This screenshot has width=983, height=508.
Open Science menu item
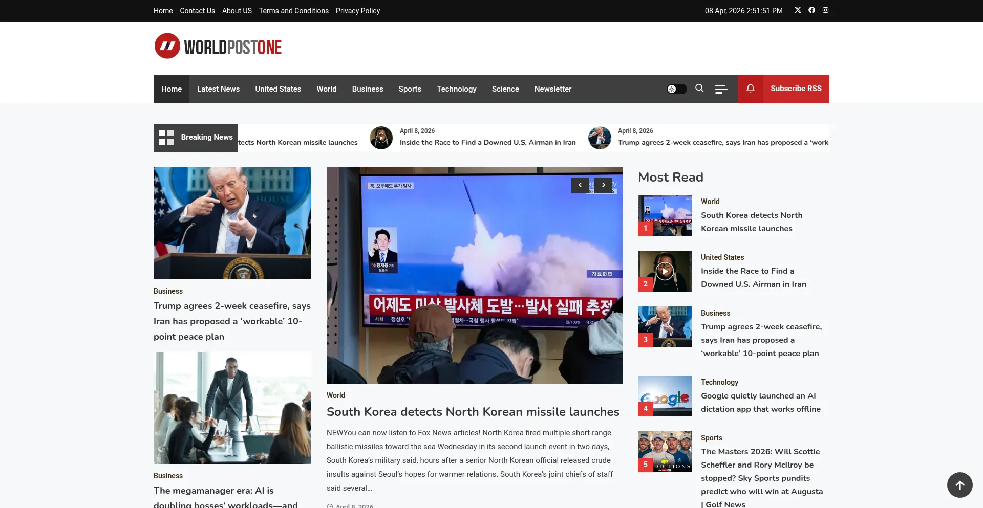(505, 89)
